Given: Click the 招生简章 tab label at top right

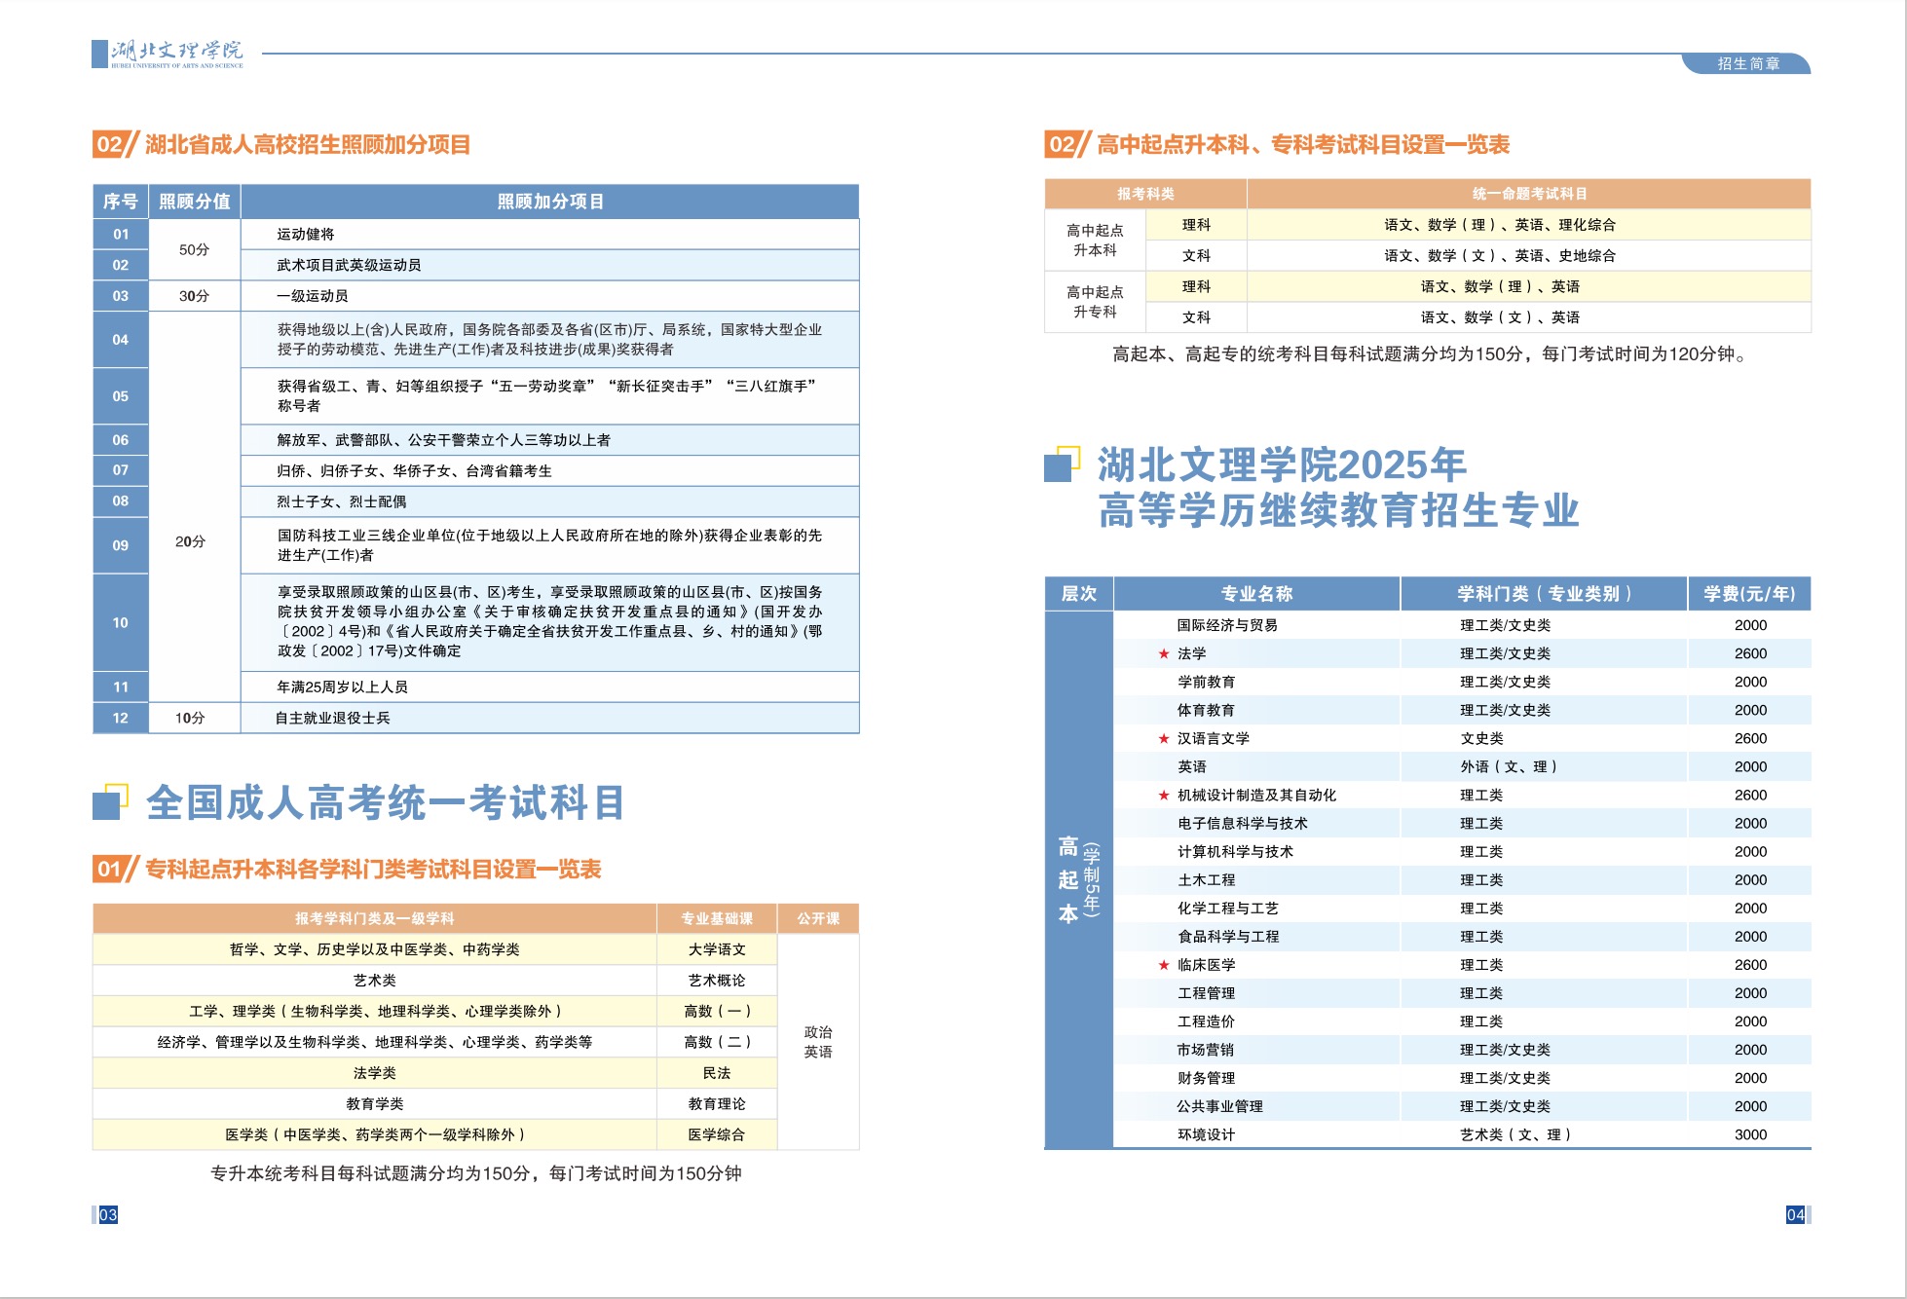Looking at the screenshot, I should tap(1748, 63).
